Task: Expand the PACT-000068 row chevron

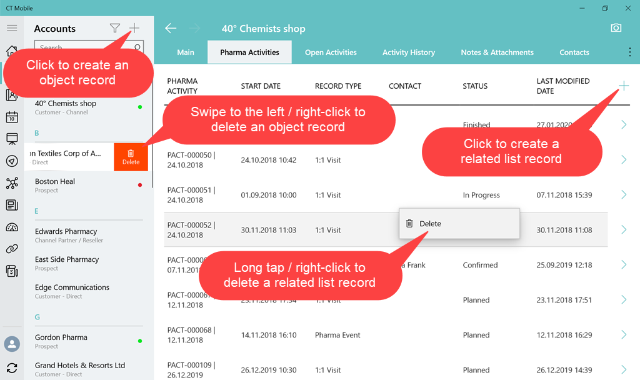Action: [x=623, y=335]
